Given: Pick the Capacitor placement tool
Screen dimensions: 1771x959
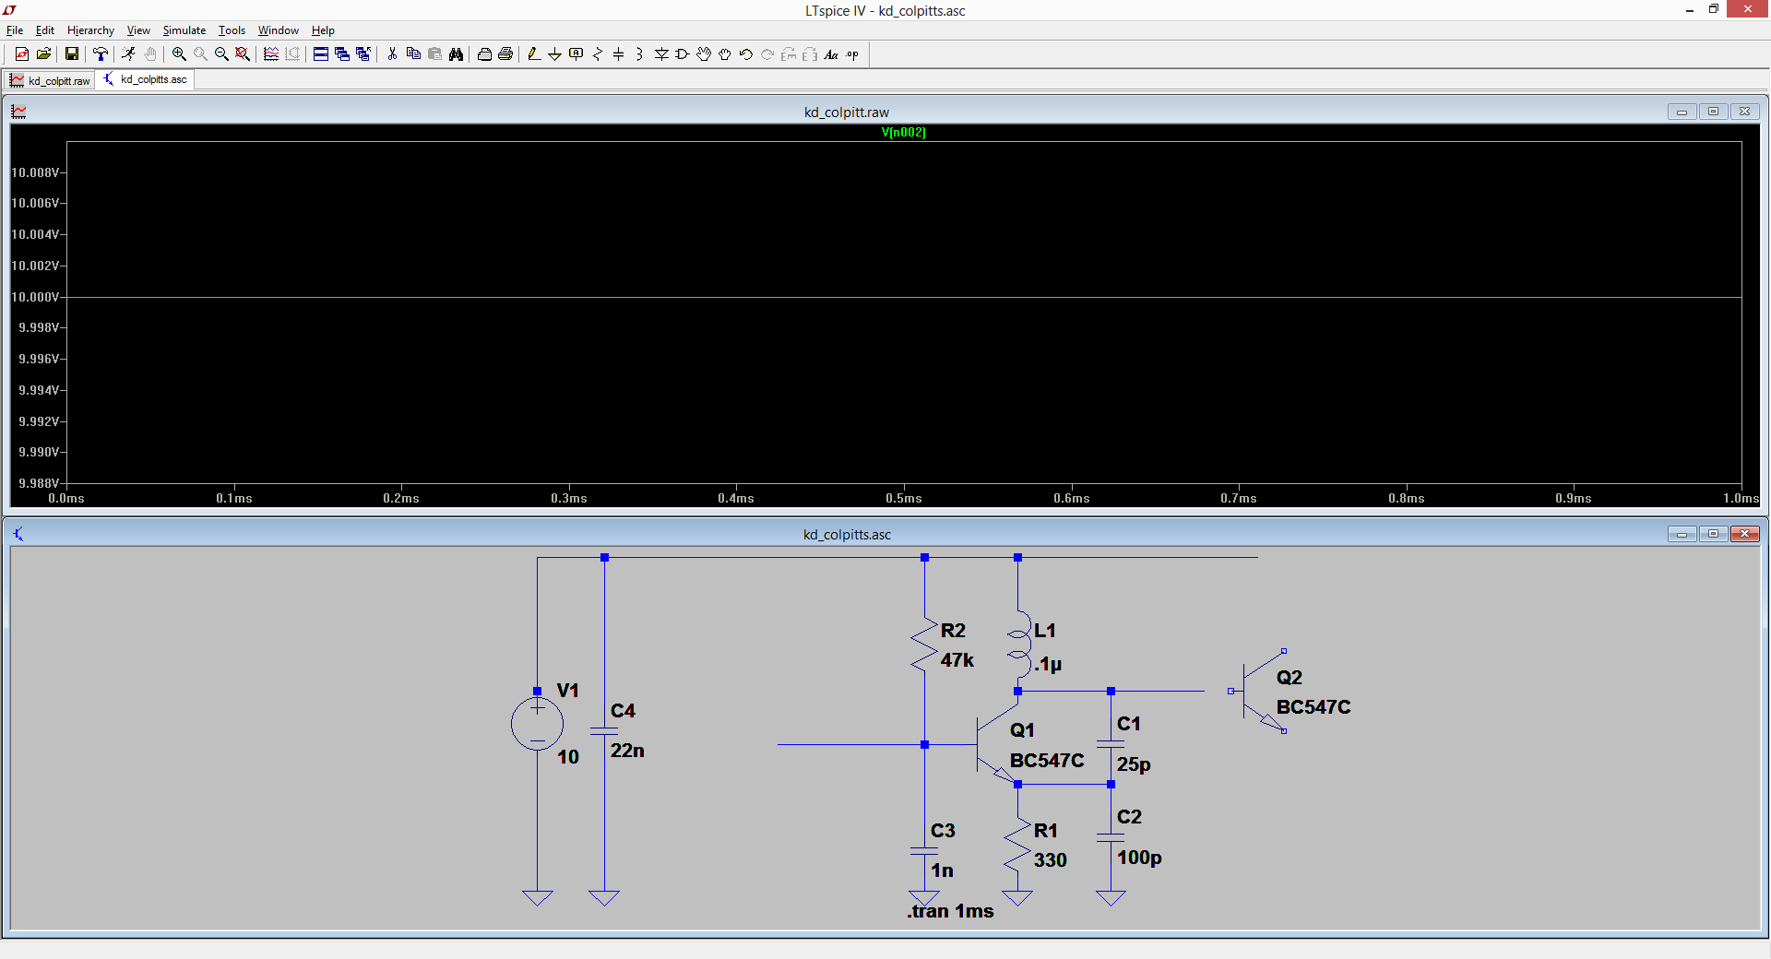Looking at the screenshot, I should click(618, 54).
